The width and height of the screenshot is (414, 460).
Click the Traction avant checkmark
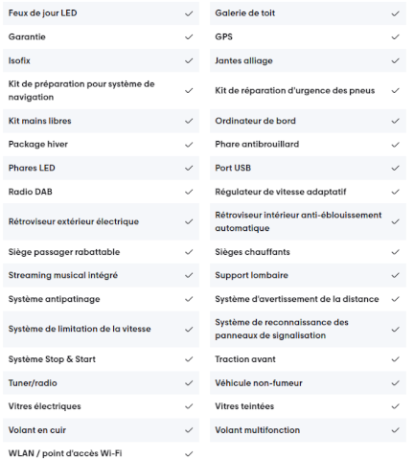[396, 359]
